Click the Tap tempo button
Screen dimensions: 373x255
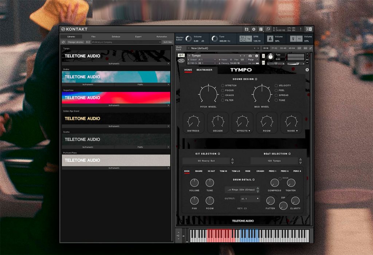click(249, 39)
